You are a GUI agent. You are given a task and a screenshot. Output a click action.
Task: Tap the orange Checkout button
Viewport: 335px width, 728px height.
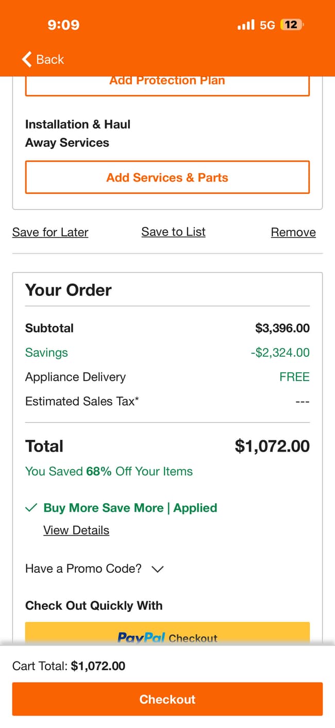[167, 699]
